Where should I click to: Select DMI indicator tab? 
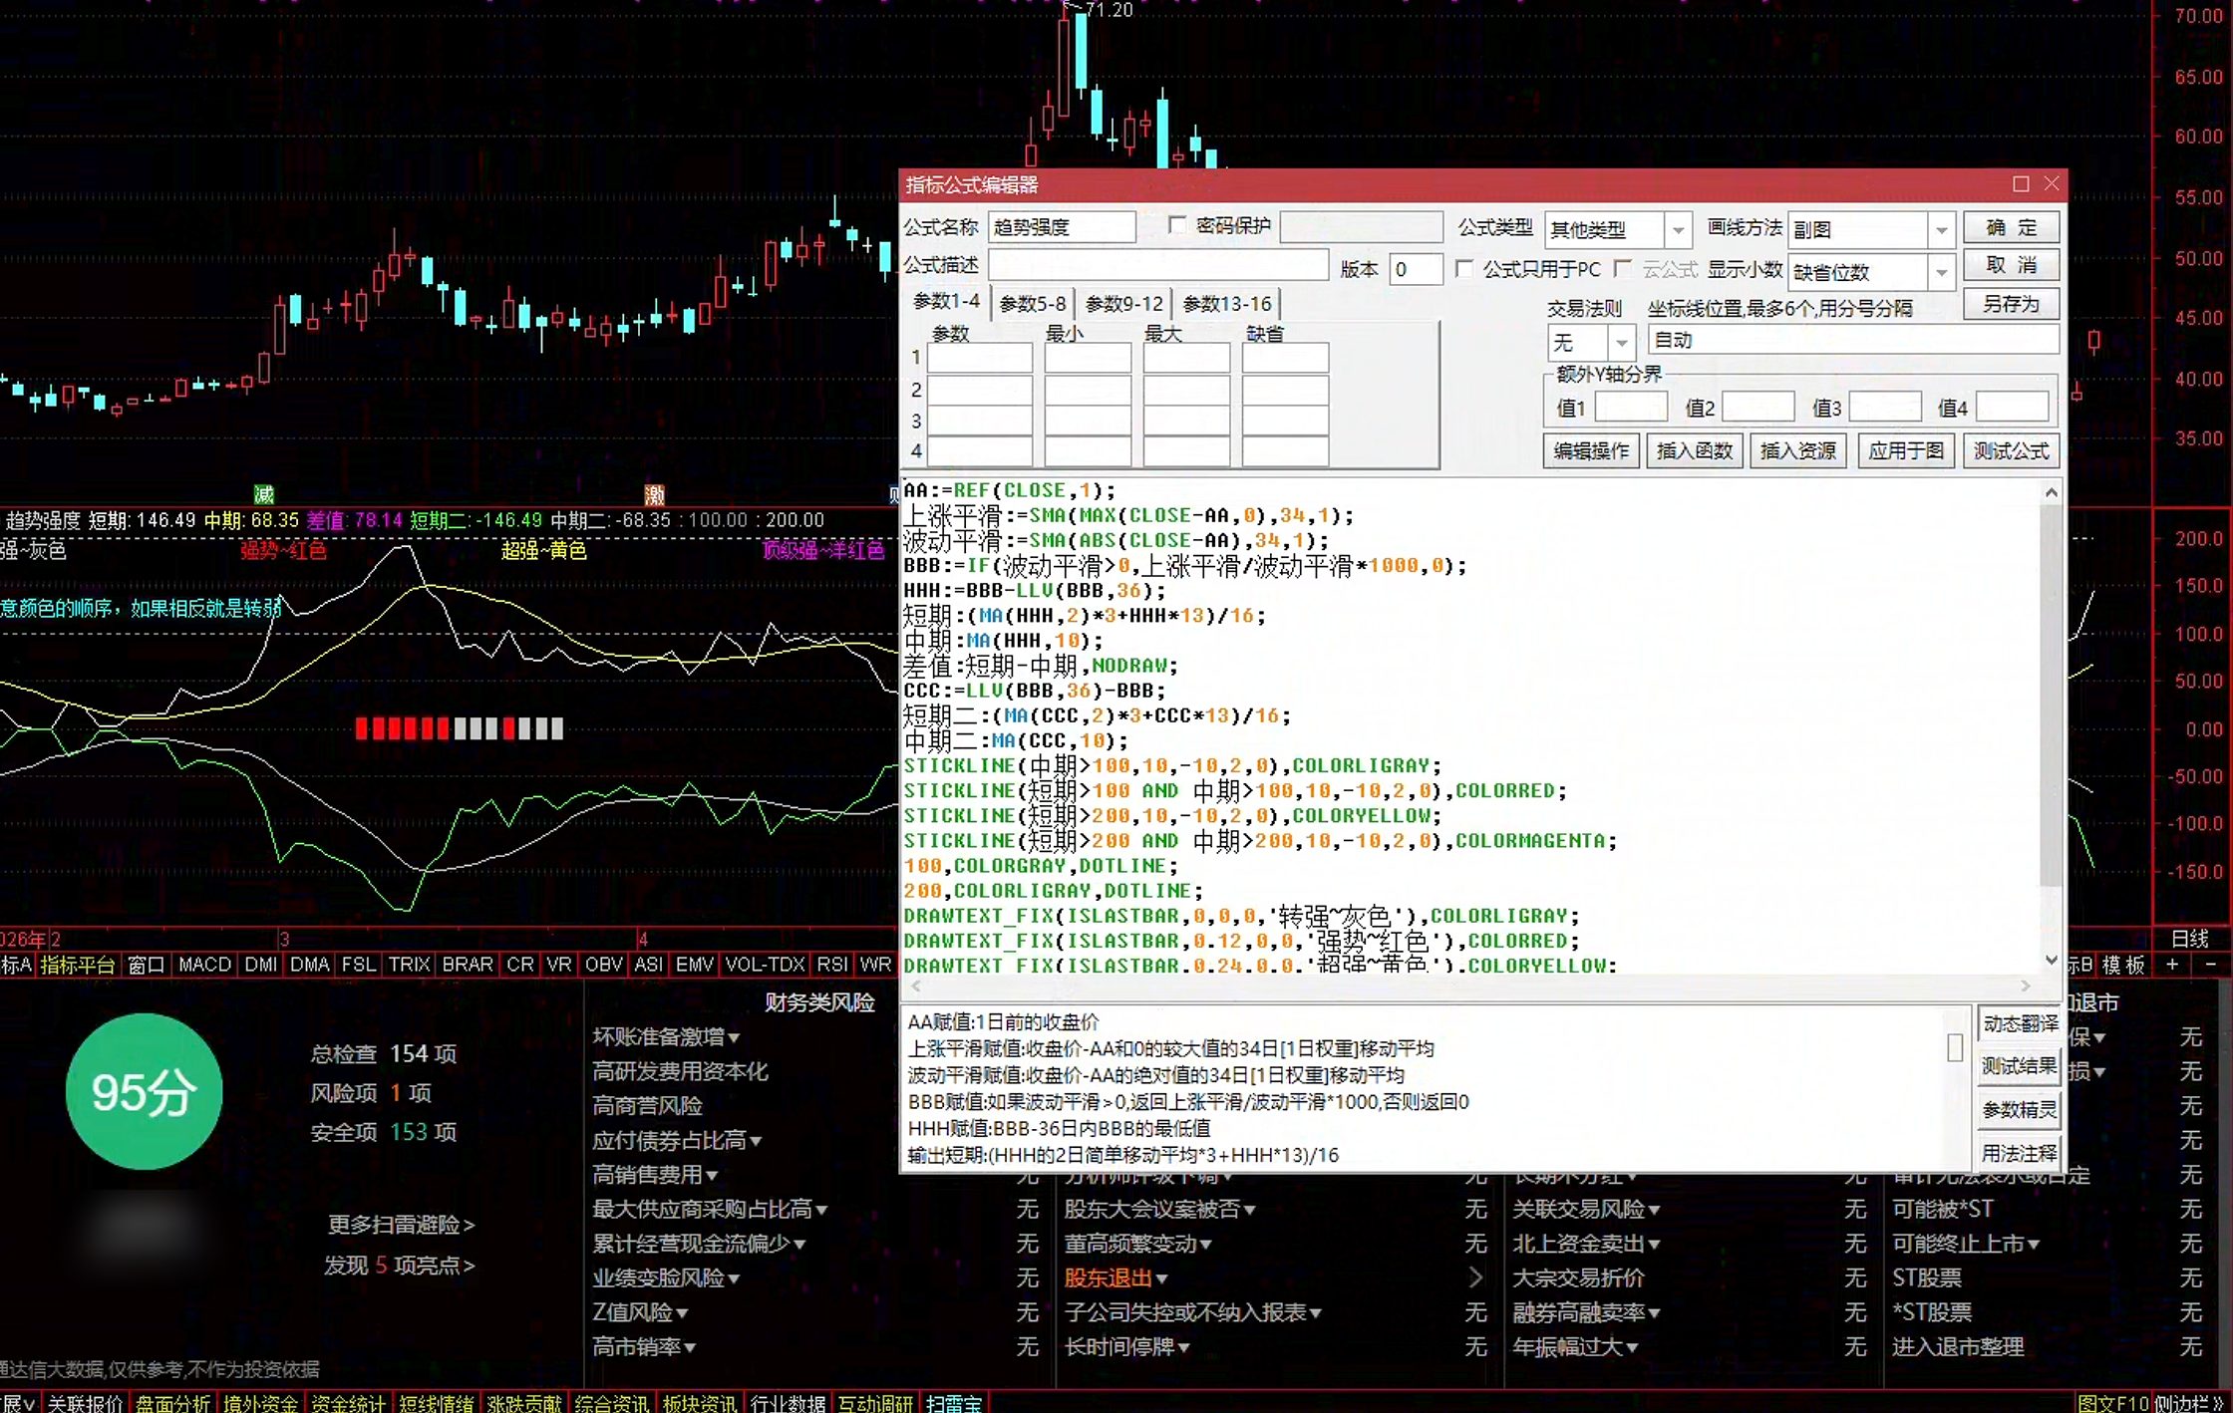(261, 965)
